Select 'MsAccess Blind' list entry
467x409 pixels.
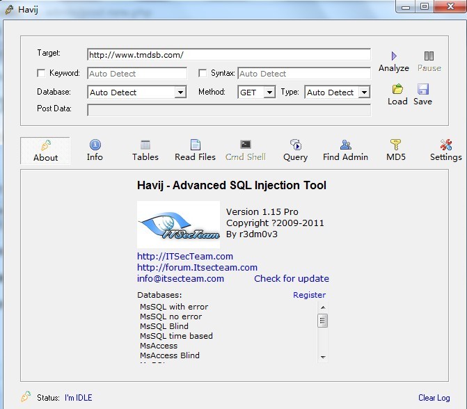pyautogui.click(x=170, y=355)
